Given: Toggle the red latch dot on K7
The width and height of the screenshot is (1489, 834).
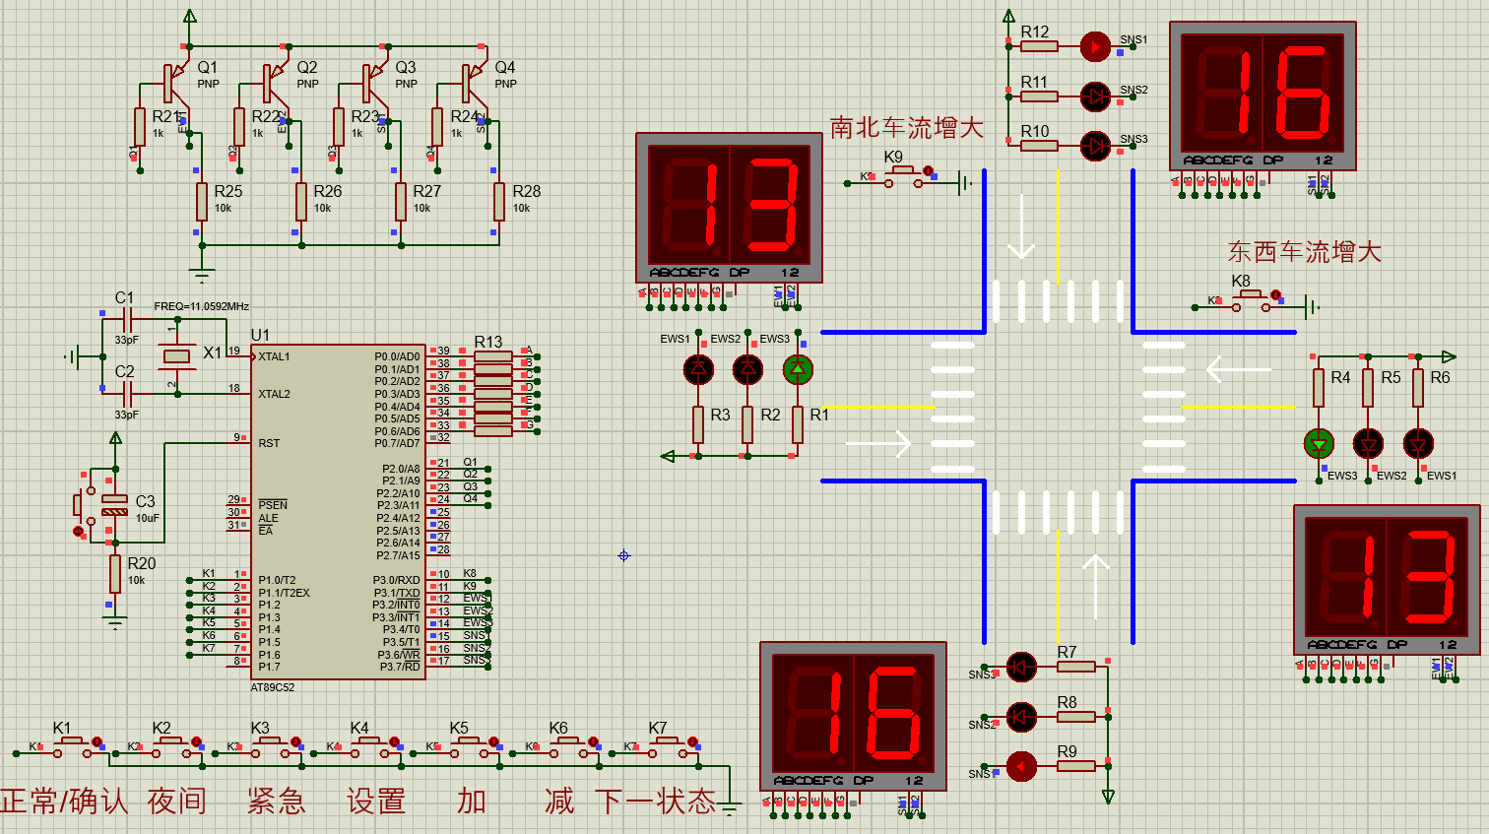Looking at the screenshot, I should coord(693,740).
